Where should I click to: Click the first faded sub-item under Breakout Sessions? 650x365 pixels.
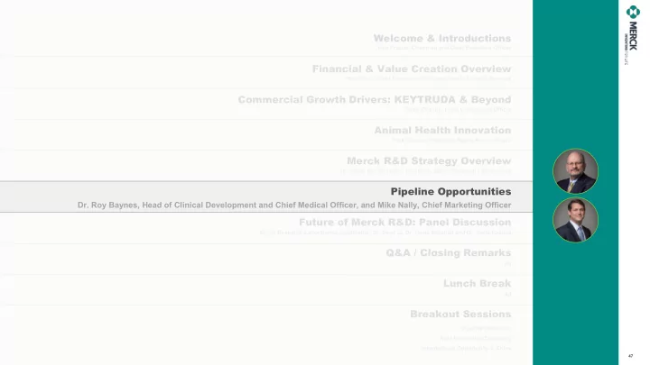486,328
